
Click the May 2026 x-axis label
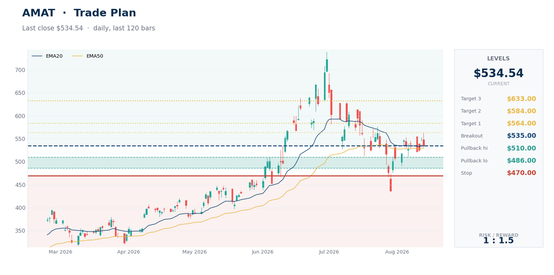point(194,252)
